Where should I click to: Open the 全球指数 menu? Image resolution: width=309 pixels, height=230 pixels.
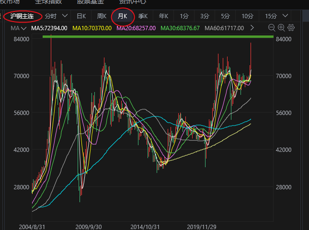[48, 2]
